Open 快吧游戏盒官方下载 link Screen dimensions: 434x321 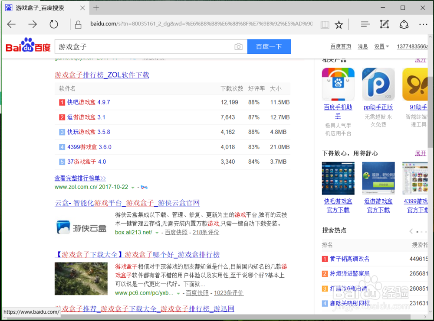coord(338,206)
